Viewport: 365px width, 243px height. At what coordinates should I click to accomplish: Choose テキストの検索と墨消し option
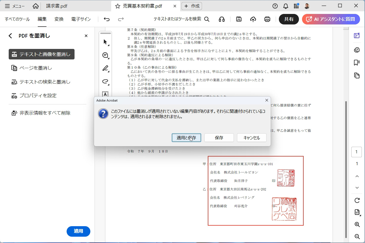tap(41, 82)
